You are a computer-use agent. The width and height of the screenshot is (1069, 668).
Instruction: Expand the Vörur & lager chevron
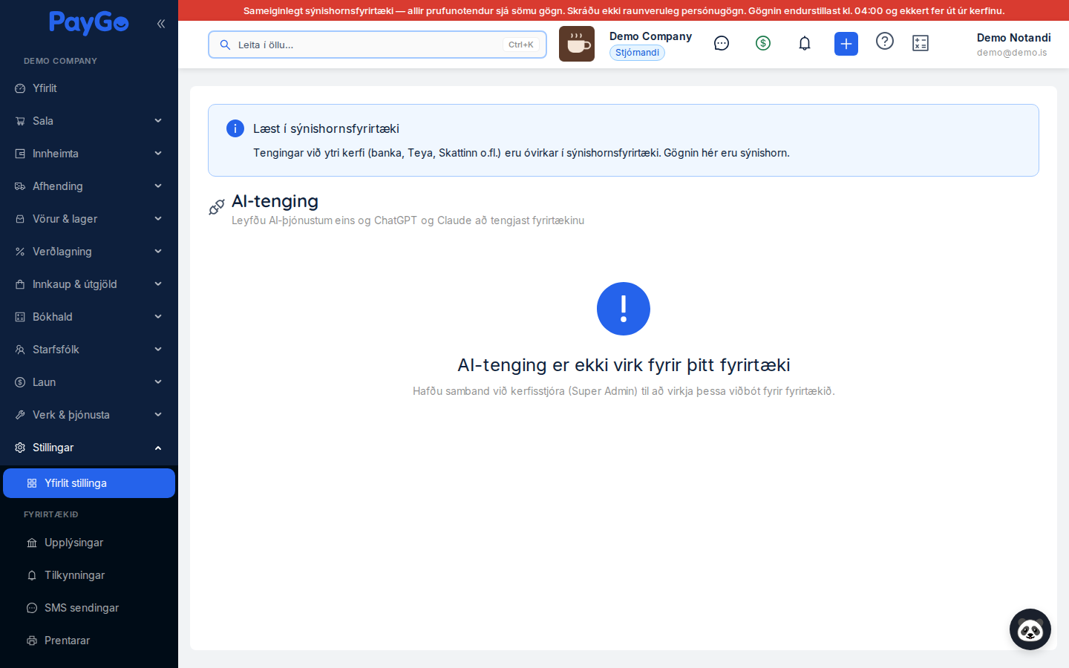158,219
